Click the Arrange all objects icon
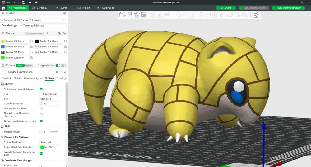 click(144, 15)
